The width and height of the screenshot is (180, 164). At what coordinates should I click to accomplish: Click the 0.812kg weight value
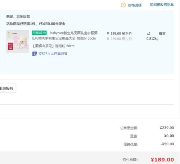click(x=152, y=39)
